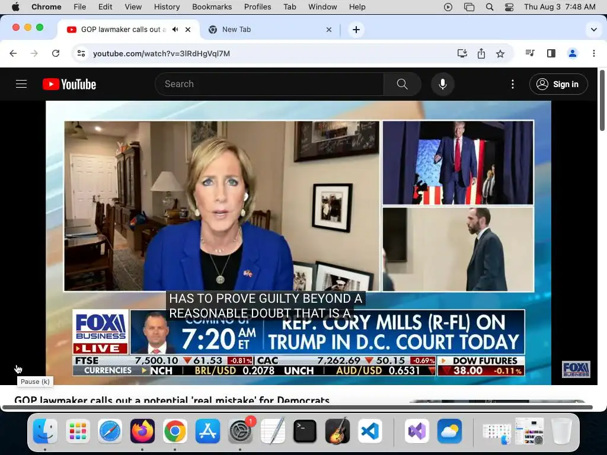
Task: Go back with Chrome back arrow
Action: [x=13, y=53]
